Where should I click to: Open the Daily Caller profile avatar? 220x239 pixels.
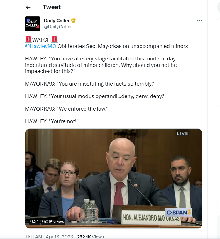pyautogui.click(x=33, y=24)
